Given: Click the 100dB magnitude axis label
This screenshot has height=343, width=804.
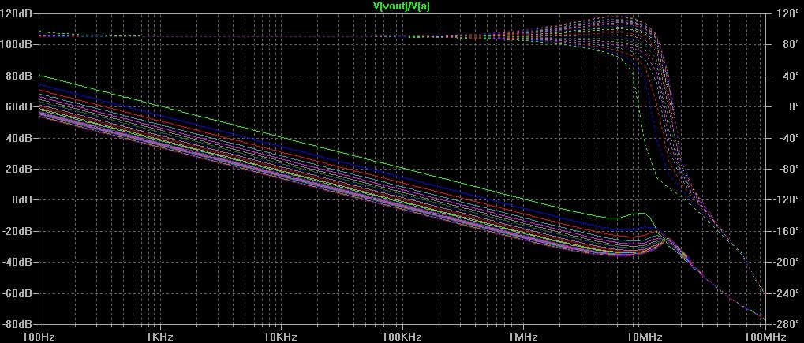Looking at the screenshot, I should coord(17,45).
